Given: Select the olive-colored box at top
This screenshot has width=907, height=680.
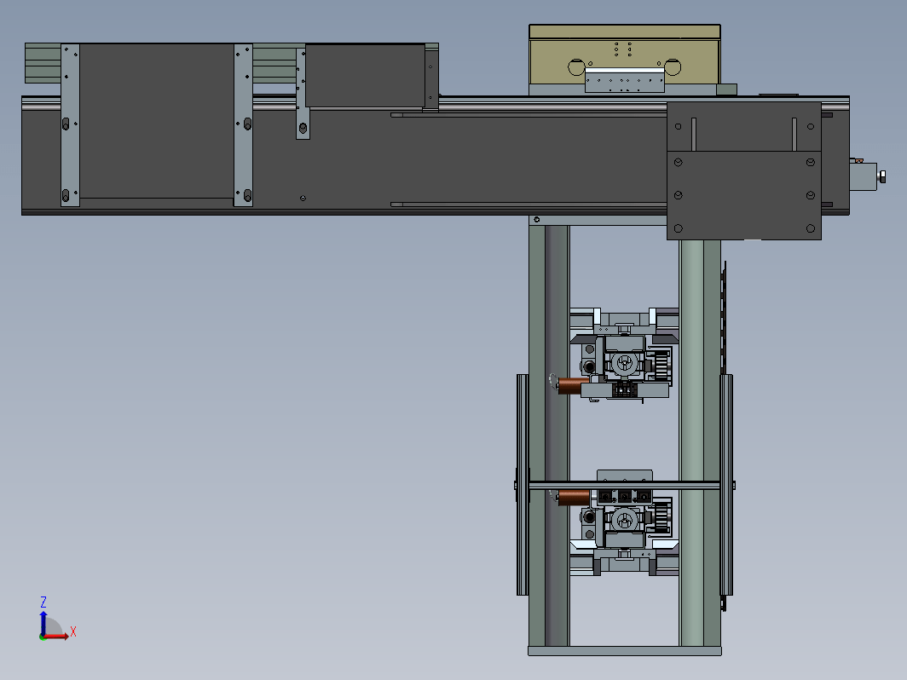Looking at the screenshot, I should pos(624,55).
